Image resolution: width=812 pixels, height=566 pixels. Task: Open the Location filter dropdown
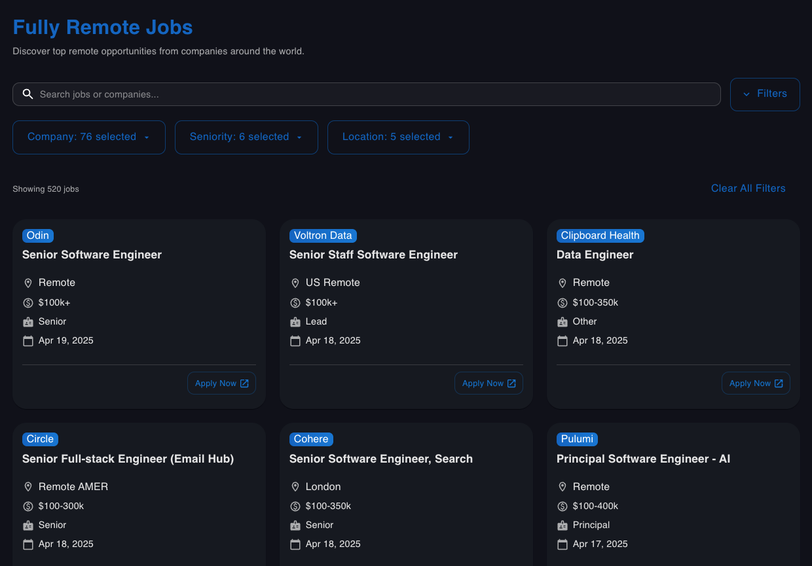click(398, 137)
